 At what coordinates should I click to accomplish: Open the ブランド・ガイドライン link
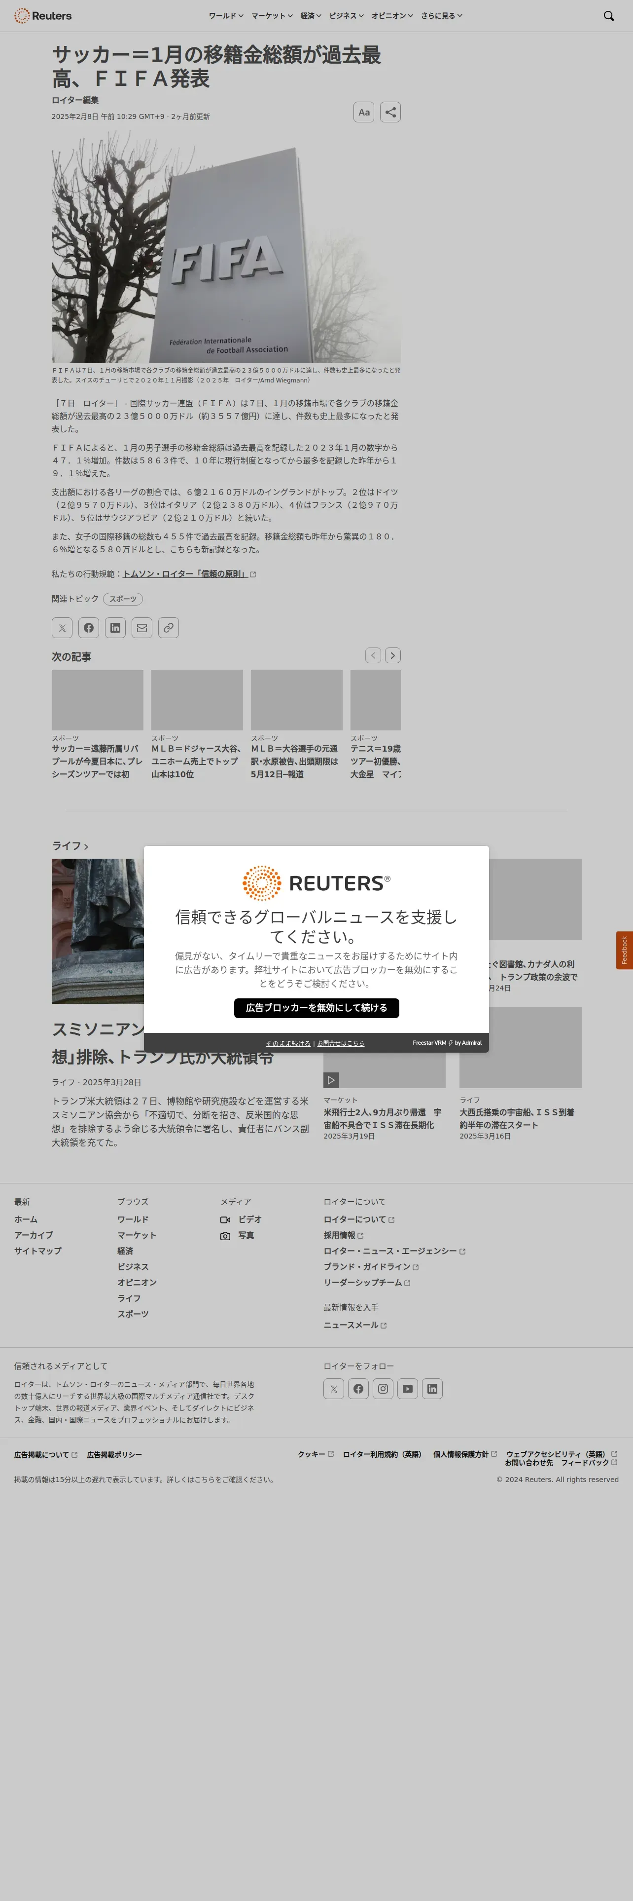tap(371, 1267)
